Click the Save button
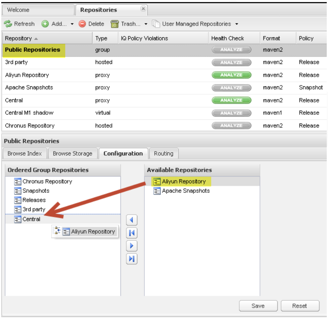This screenshot has width=328, height=318. (258, 306)
